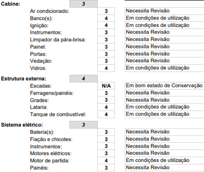Click the Tanque de combustível status field

click(164, 114)
